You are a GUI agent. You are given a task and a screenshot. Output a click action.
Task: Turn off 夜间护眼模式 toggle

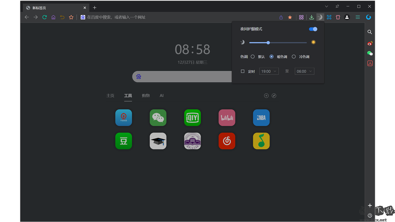(x=313, y=29)
